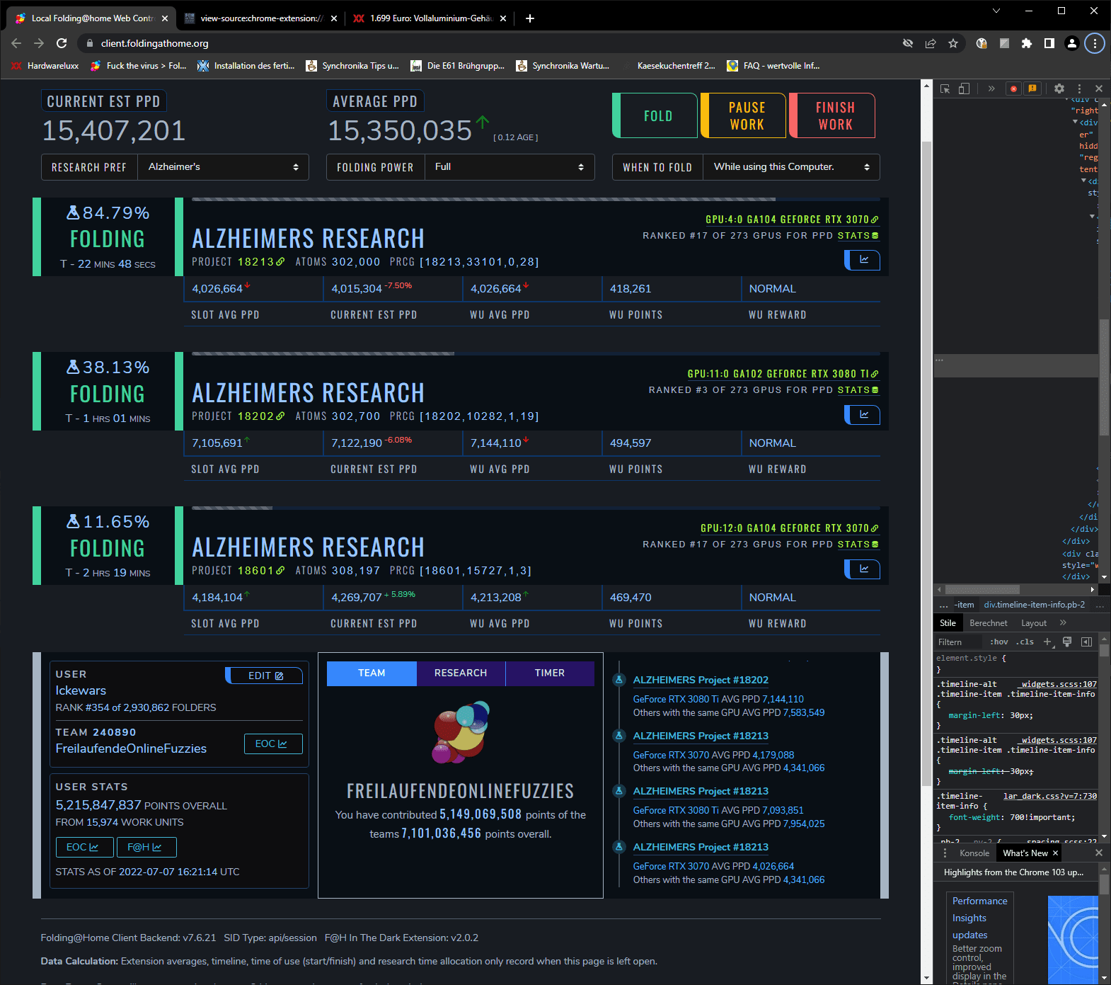Open DevTools three-dot customize menu
The width and height of the screenshot is (1111, 985).
(1079, 89)
